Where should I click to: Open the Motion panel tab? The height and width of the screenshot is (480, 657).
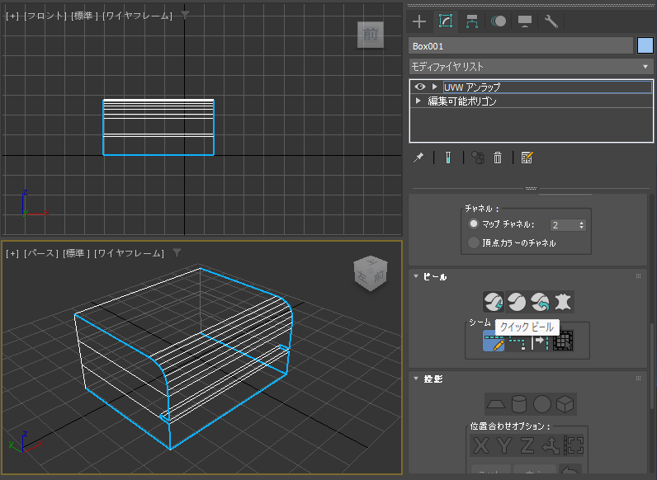(499, 21)
